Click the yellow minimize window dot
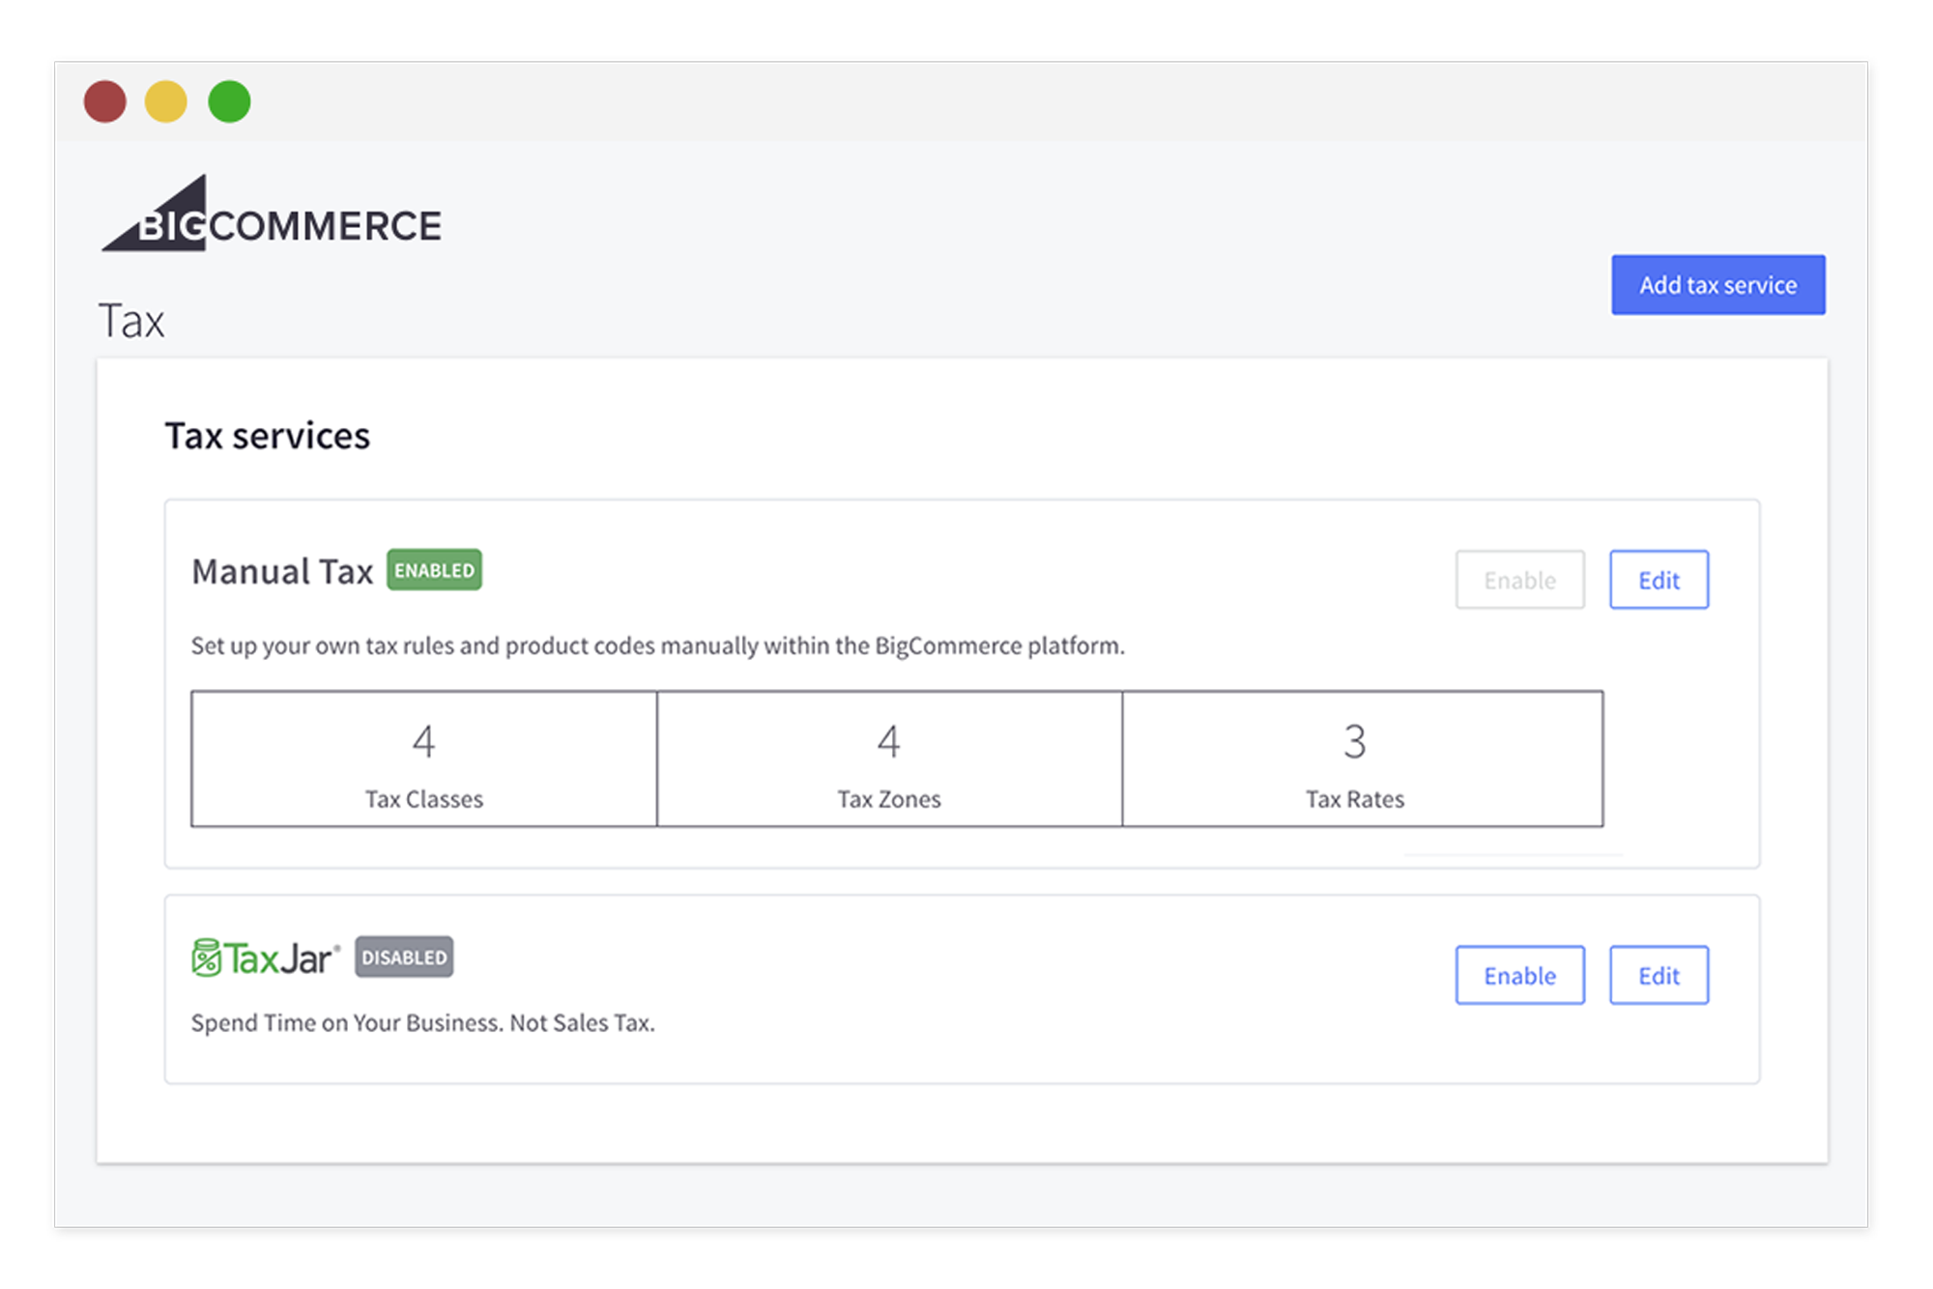 click(166, 101)
